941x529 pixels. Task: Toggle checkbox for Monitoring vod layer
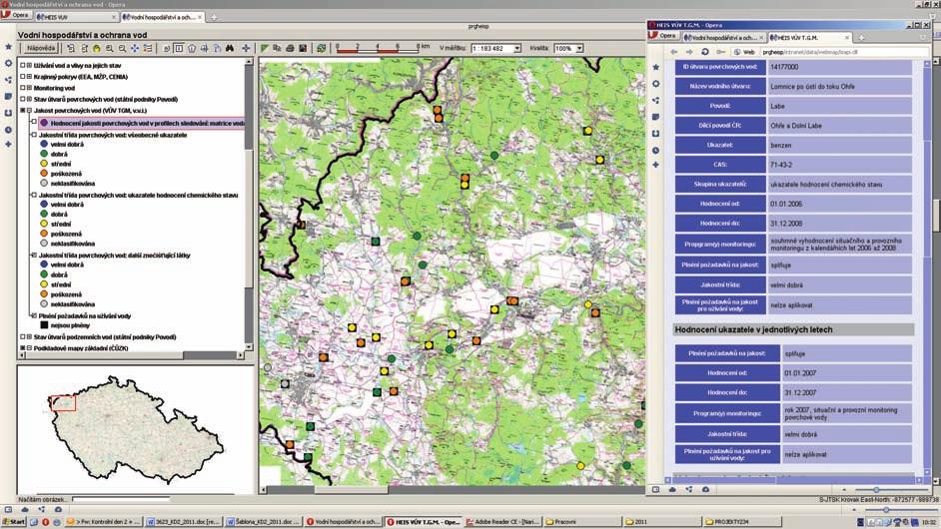pyautogui.click(x=23, y=88)
